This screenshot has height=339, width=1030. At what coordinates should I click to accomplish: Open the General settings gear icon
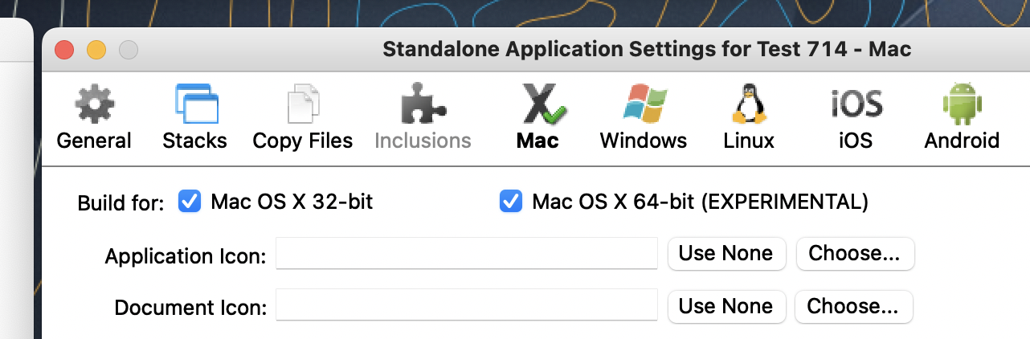[x=94, y=104]
